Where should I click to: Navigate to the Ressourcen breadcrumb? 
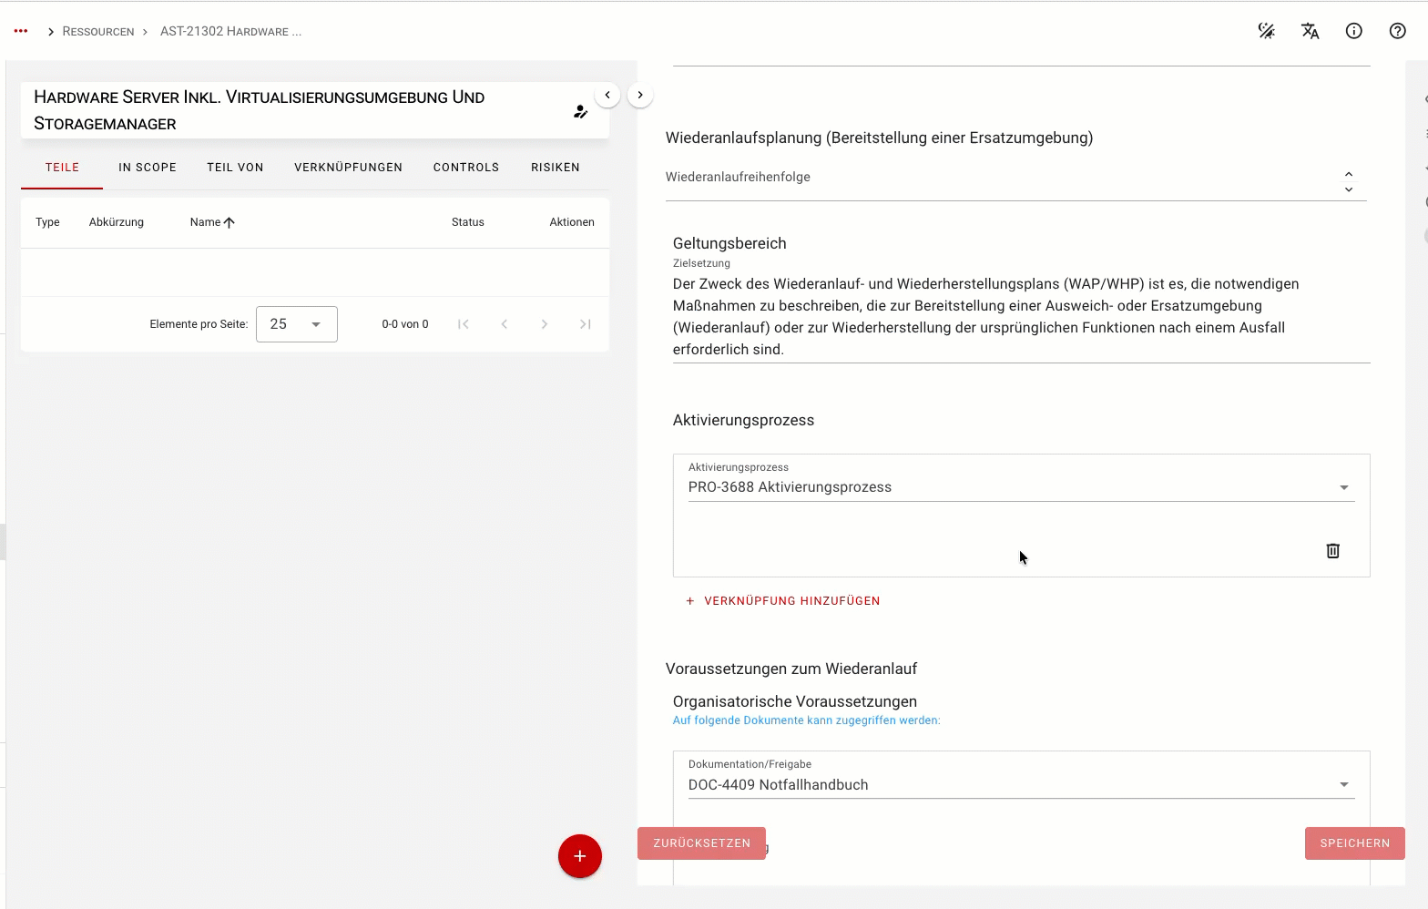coord(98,32)
